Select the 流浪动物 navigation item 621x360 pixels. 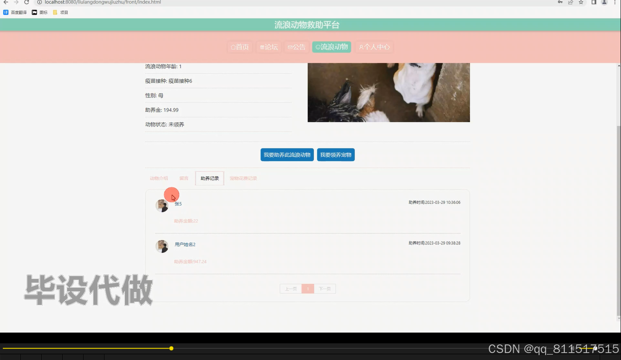point(331,47)
